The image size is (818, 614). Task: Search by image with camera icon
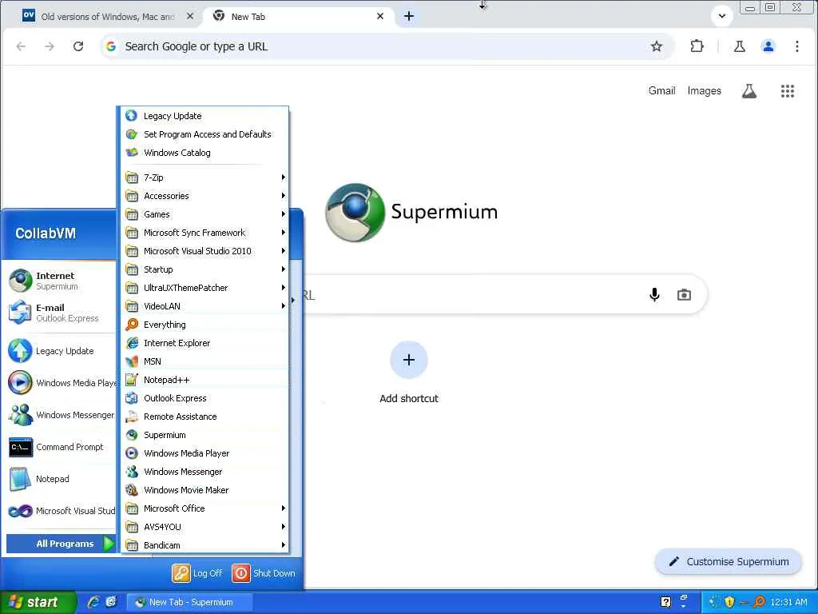click(684, 295)
